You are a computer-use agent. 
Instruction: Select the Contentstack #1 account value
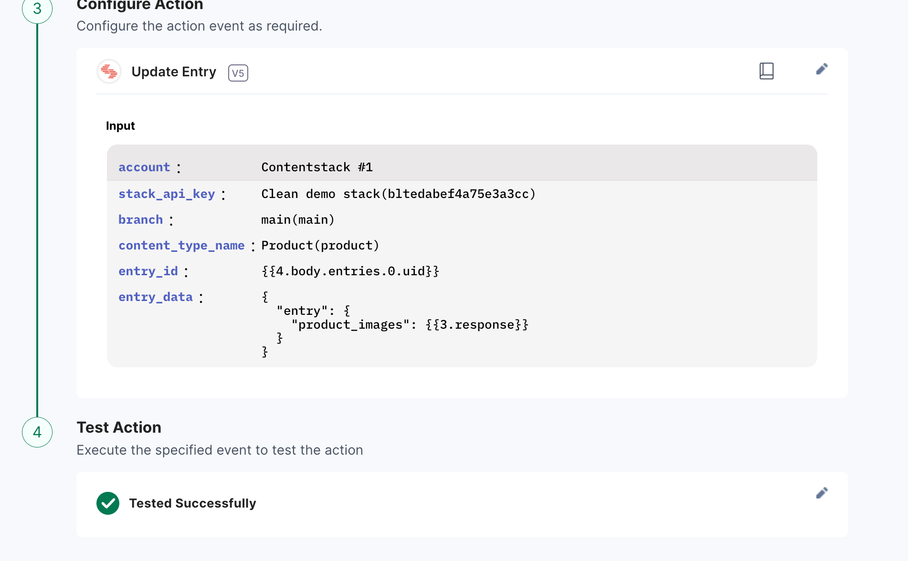pos(317,167)
